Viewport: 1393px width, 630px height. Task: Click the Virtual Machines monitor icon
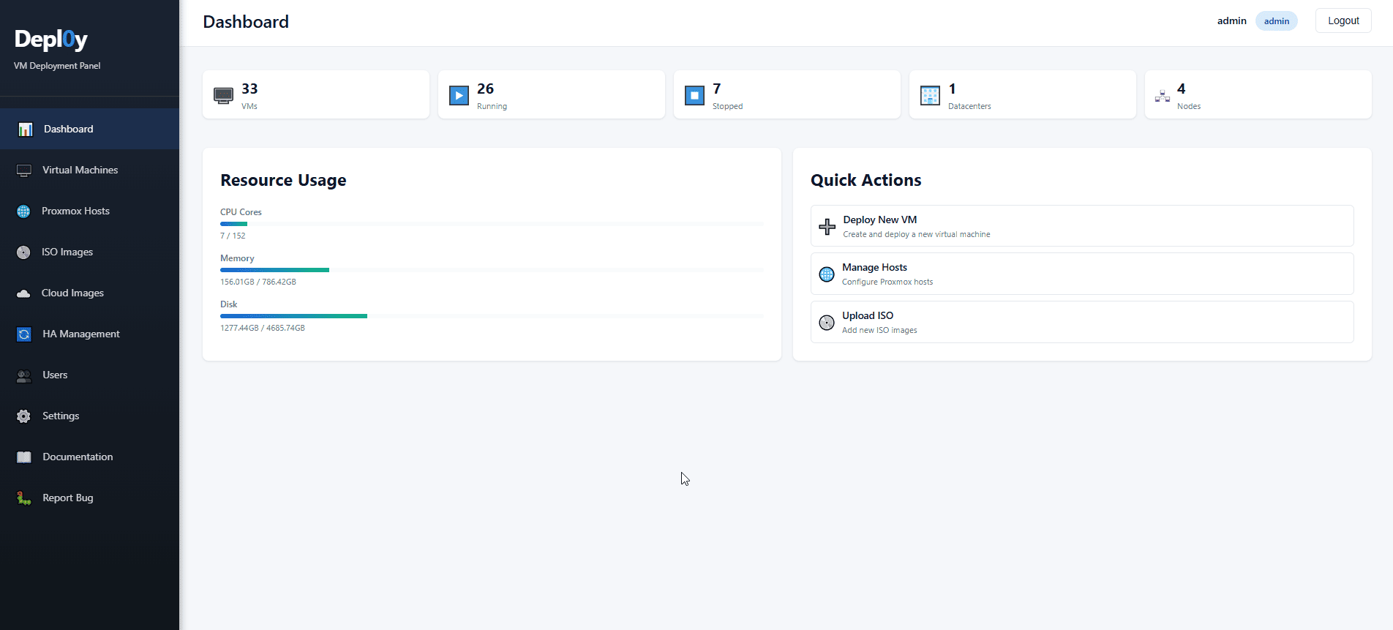click(x=24, y=170)
